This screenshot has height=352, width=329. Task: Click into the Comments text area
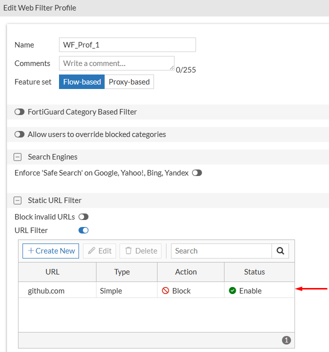[x=116, y=63]
